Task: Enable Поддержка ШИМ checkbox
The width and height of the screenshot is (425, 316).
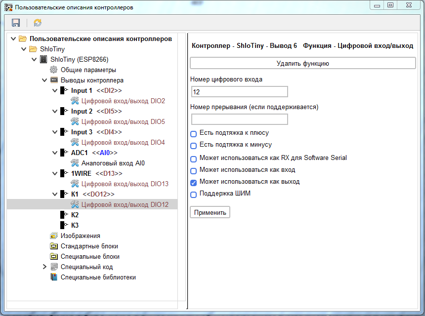Action: coord(193,195)
